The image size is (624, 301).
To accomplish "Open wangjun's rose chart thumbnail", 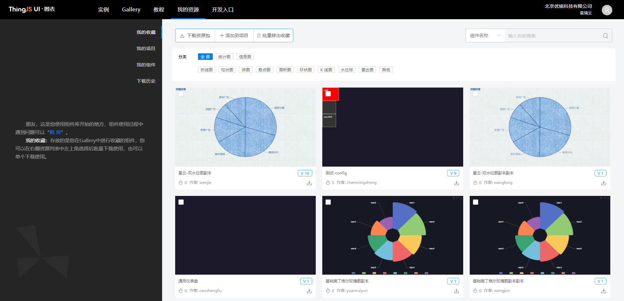I will click(540, 235).
